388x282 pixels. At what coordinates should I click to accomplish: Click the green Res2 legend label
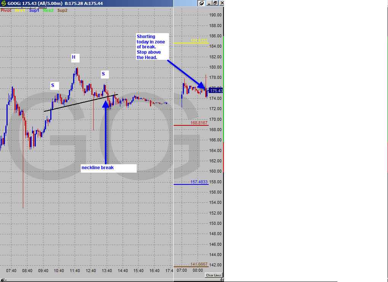48,10
